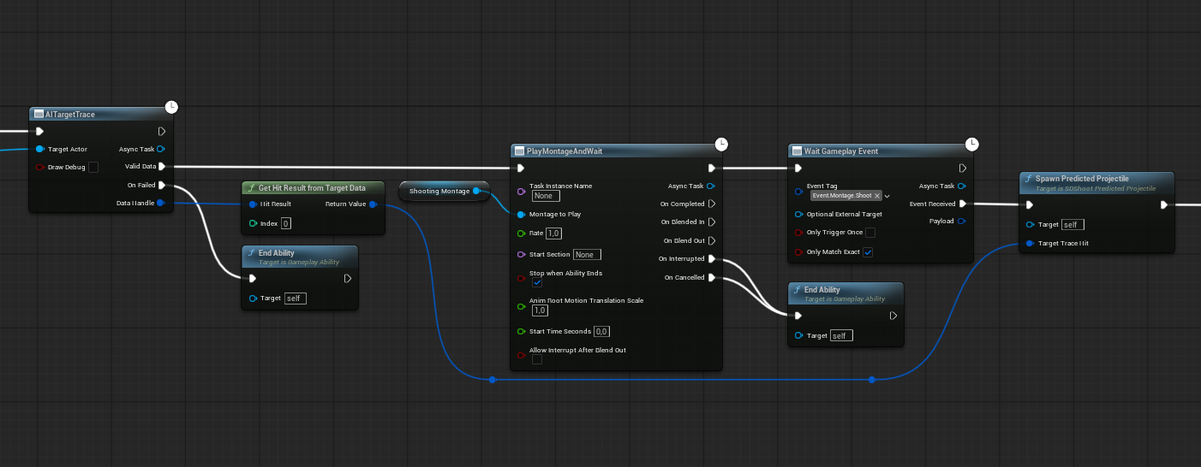The image size is (1201, 467).
Task: Enable the Draw Debug checkbox
Action: pos(93,167)
